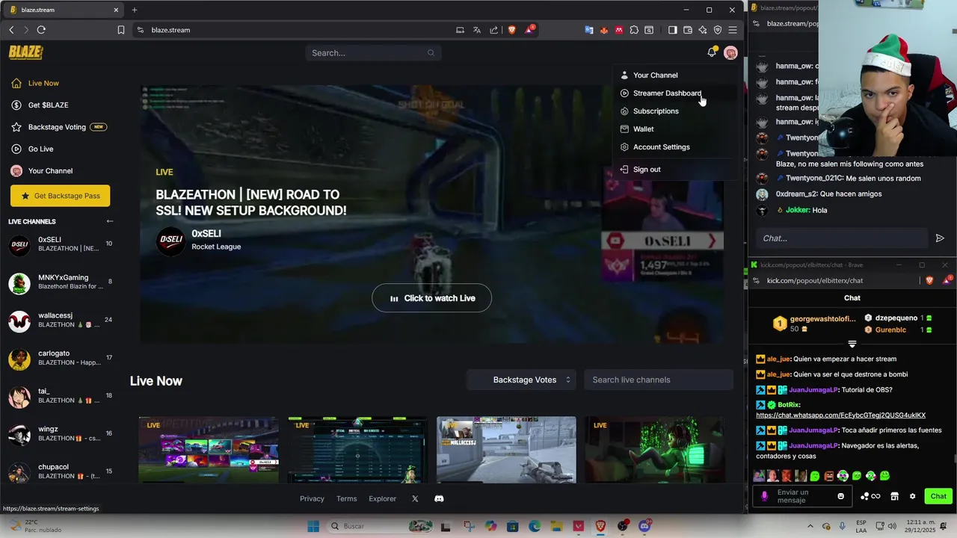Open the Brave Rewards triangle icon

(529, 29)
